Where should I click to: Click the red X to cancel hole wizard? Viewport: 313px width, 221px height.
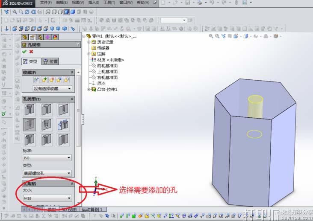(31, 52)
